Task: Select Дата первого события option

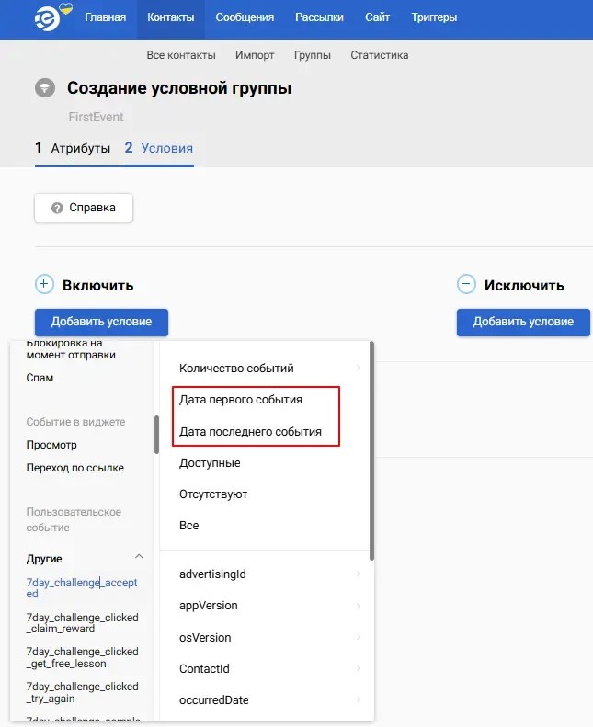Action: pyautogui.click(x=241, y=400)
